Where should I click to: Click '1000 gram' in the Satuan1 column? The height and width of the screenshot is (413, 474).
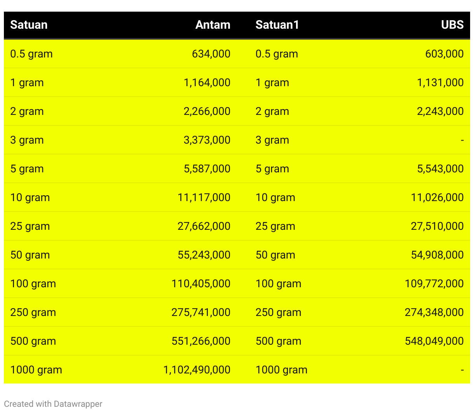pyautogui.click(x=282, y=370)
